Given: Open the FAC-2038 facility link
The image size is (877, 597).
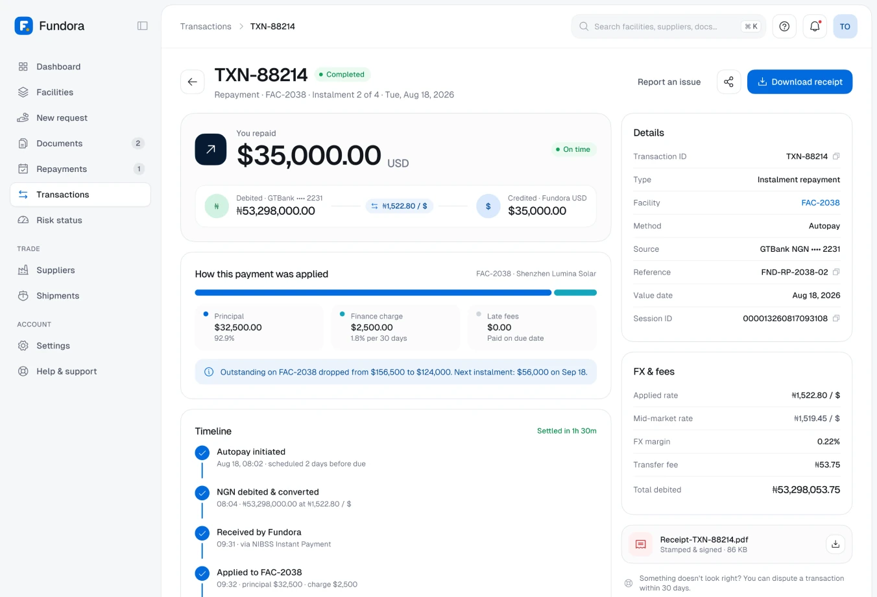Looking at the screenshot, I should pyautogui.click(x=821, y=202).
